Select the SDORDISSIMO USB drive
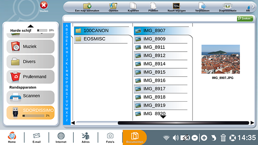Screen dimensions: 258x145 [x=31, y=112]
